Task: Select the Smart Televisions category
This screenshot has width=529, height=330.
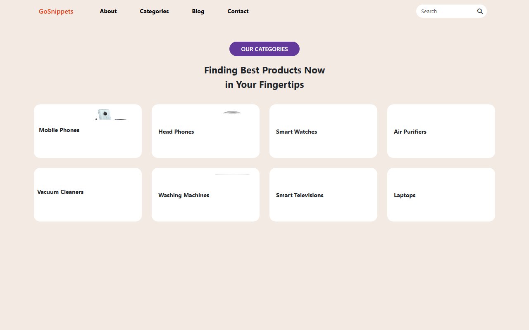Action: (323, 194)
